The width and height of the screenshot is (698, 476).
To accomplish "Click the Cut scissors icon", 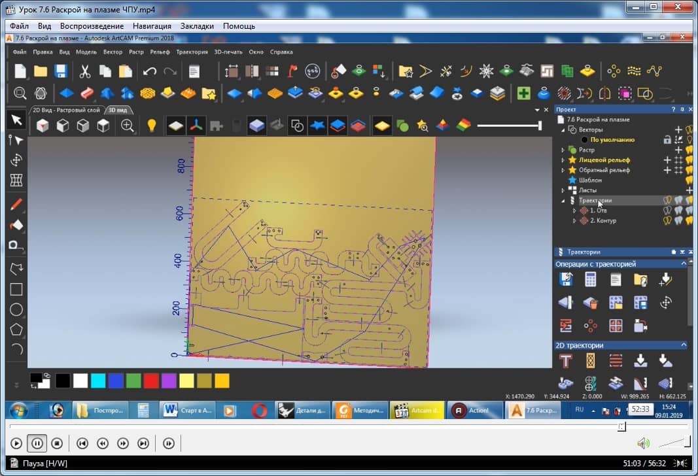I will [x=85, y=71].
